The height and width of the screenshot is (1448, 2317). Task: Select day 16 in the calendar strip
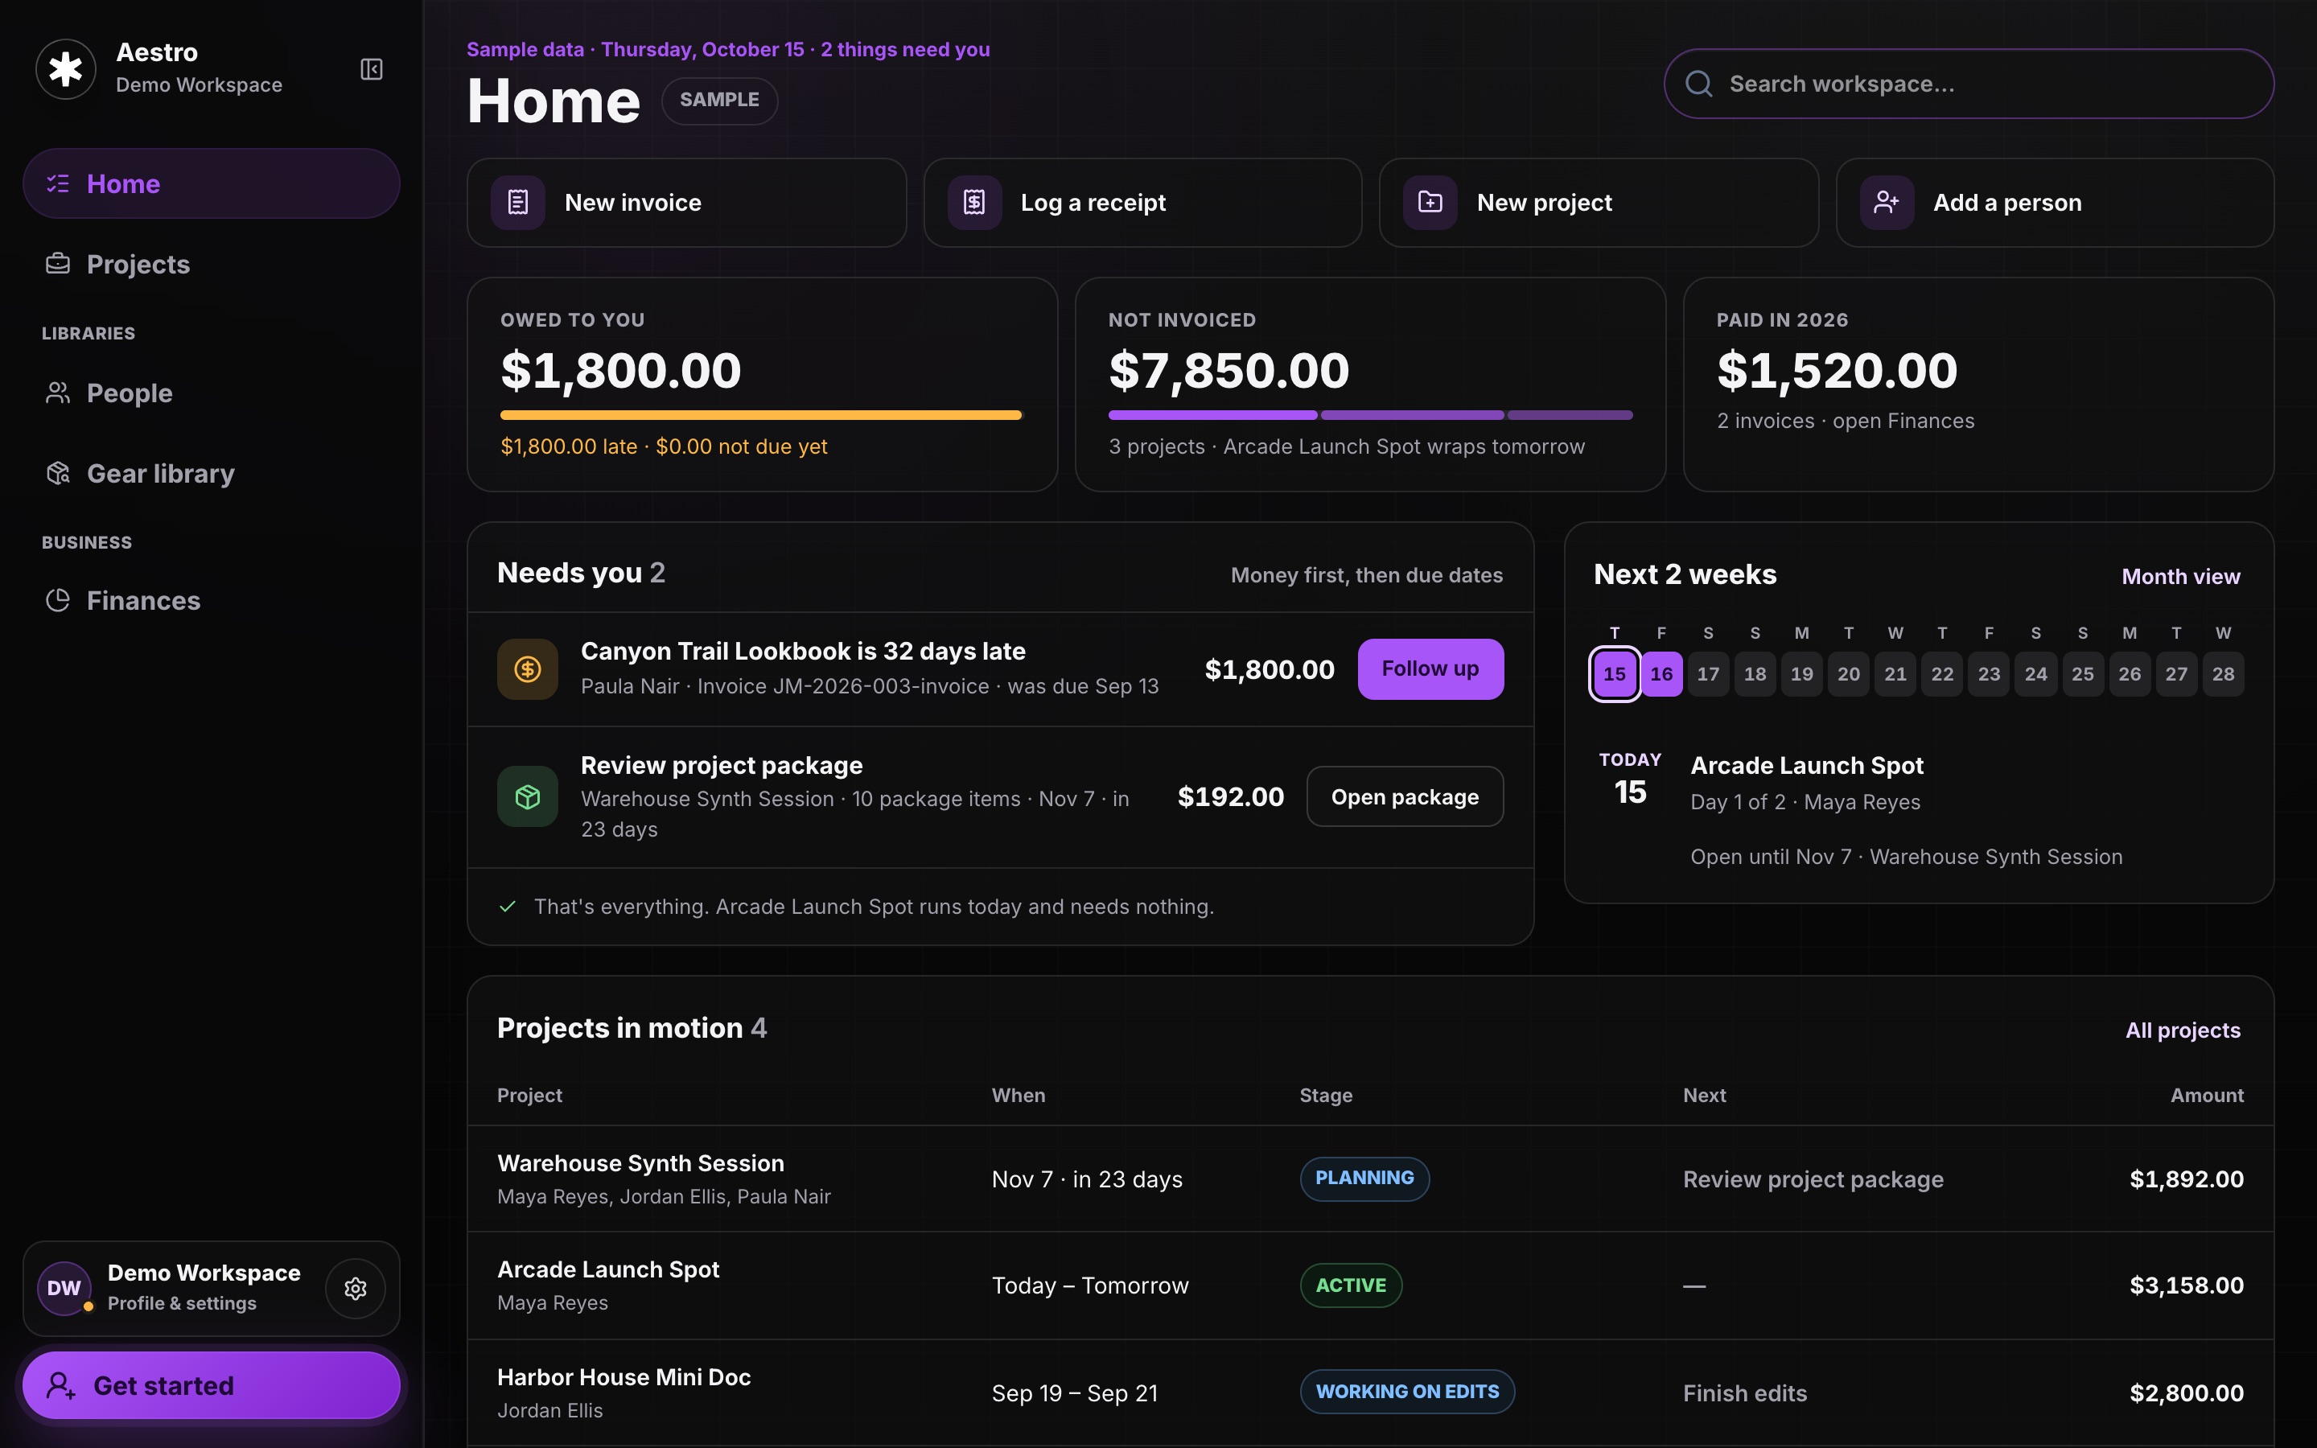pos(1661,674)
